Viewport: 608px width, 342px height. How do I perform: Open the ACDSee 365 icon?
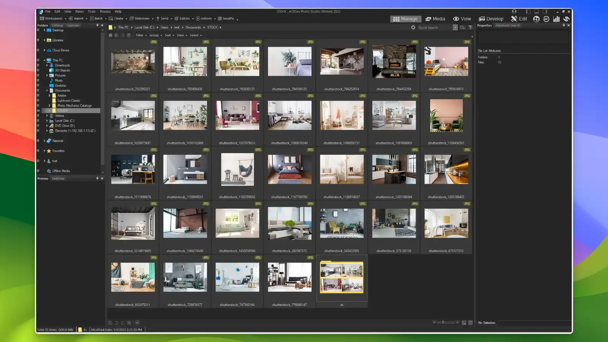pyautogui.click(x=546, y=19)
